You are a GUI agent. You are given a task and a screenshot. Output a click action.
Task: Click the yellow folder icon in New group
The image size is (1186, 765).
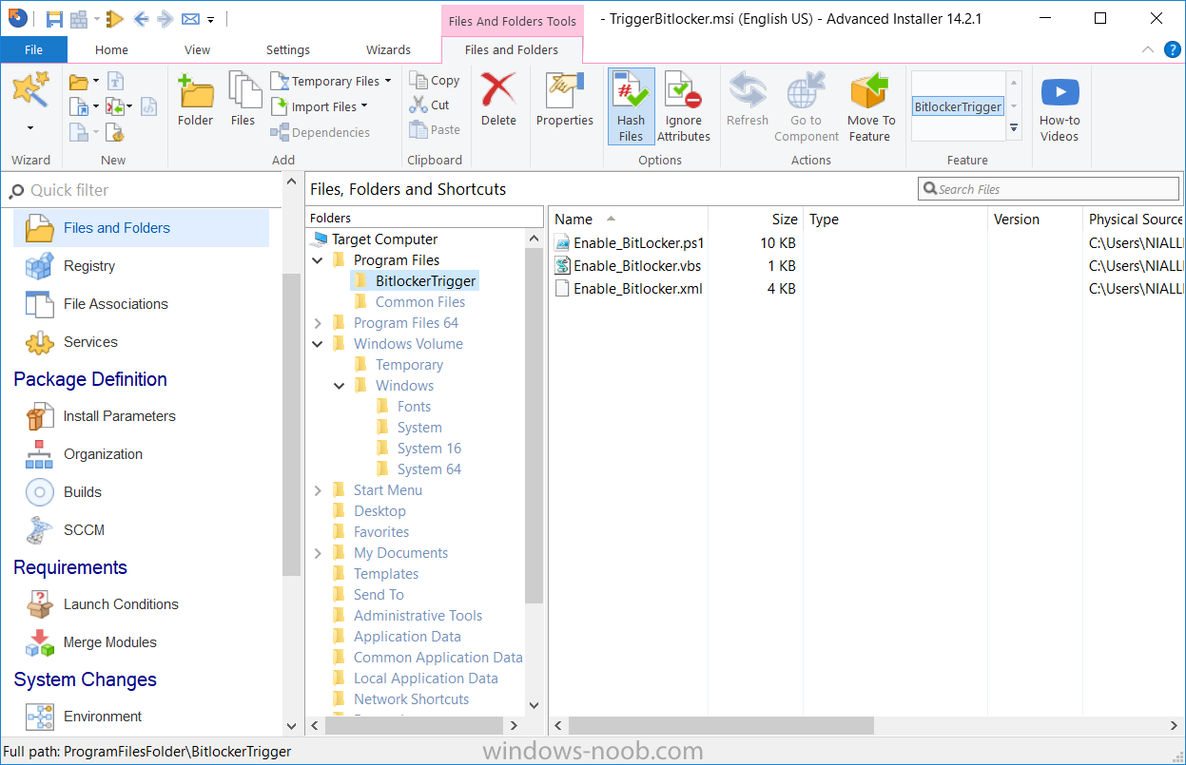pos(79,82)
